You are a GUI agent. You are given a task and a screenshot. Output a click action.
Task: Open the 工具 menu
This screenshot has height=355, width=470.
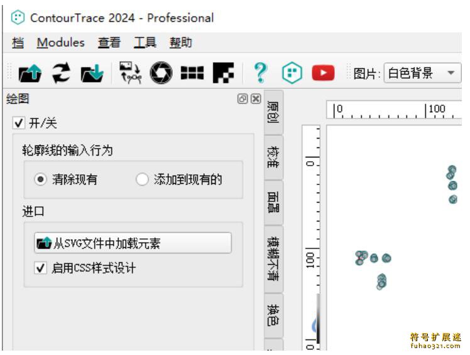point(145,43)
